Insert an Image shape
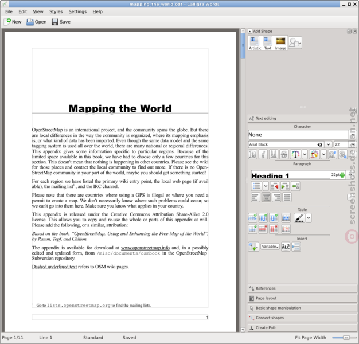Image resolution: width=359 pixels, height=344 pixels. [x=280, y=43]
